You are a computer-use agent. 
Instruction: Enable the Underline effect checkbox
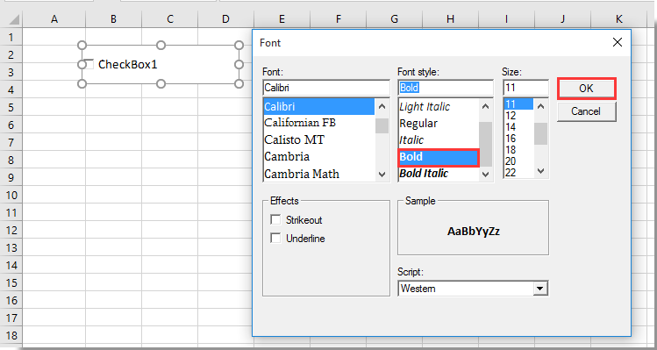click(x=275, y=238)
